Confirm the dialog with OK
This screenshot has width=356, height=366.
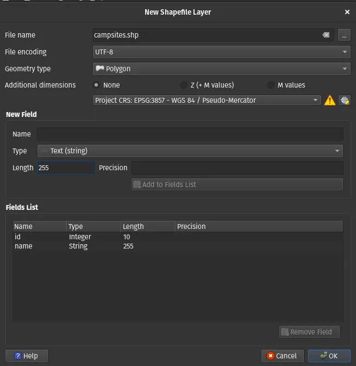pyautogui.click(x=329, y=356)
